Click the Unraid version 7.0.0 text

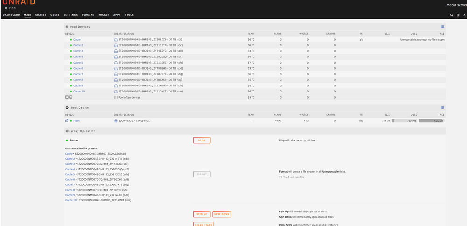click(12, 8)
